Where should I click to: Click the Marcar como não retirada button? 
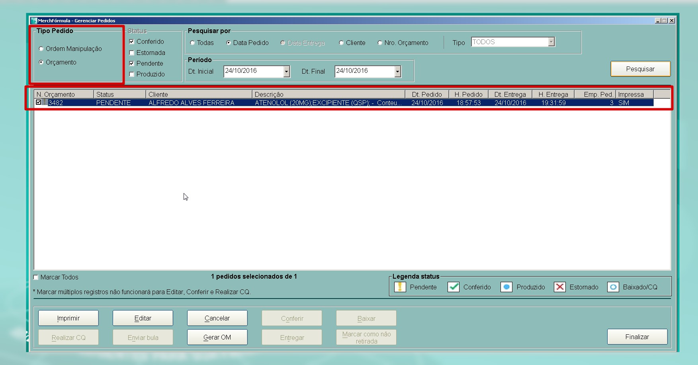click(366, 337)
